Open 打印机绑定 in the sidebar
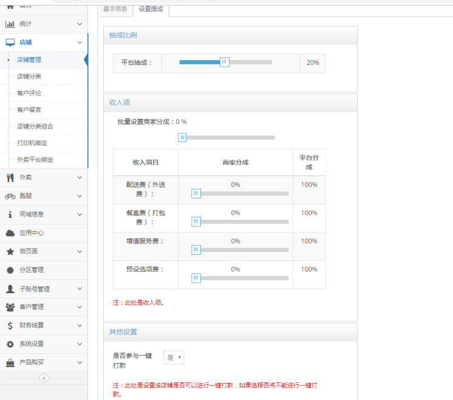The image size is (453, 400). (x=32, y=143)
